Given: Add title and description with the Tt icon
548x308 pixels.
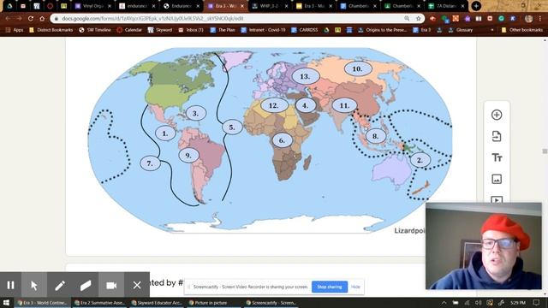Looking at the screenshot, I should [497, 157].
